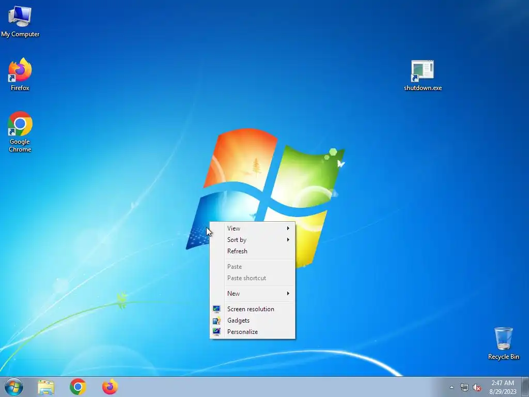The width and height of the screenshot is (529, 397).
Task: Select the shutdown.exe desktop shortcut
Action: pos(423,75)
